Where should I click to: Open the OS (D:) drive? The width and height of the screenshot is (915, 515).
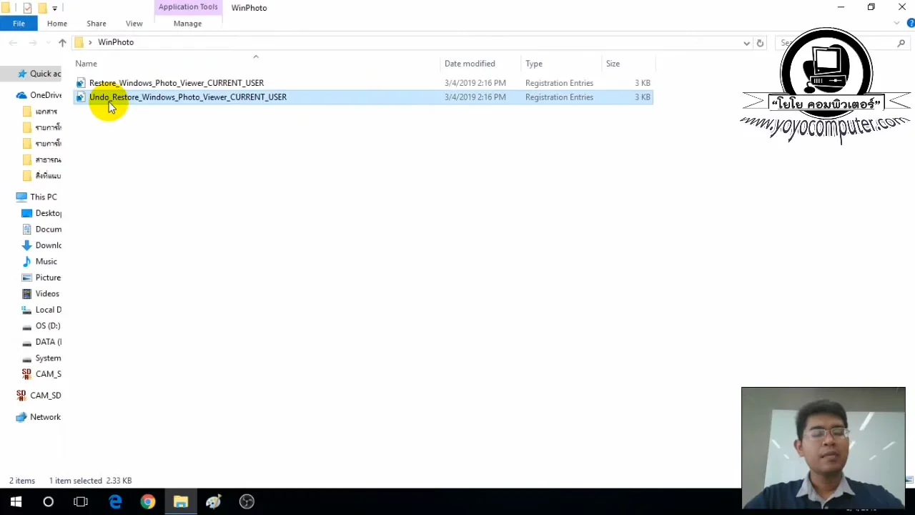tap(47, 325)
